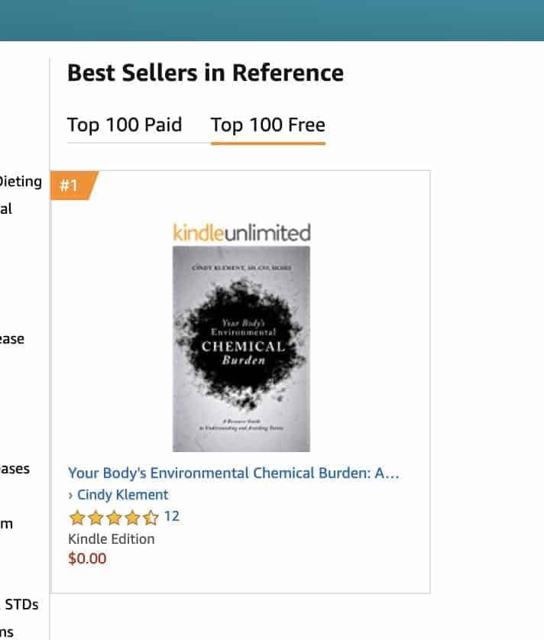Screen dimensions: 544x640
Task: Click the sidebar link ending in 'ases'
Action: click(15, 469)
